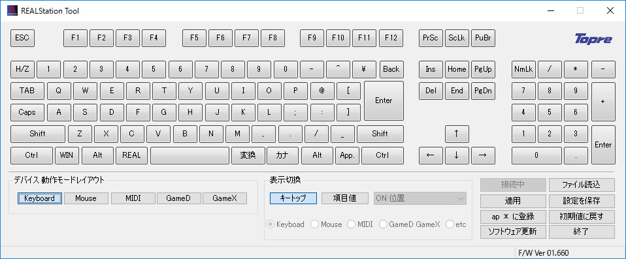Image resolution: width=626 pixels, height=259 pixels.
Task: Open the ON 位置 dropdown
Action: point(420,198)
